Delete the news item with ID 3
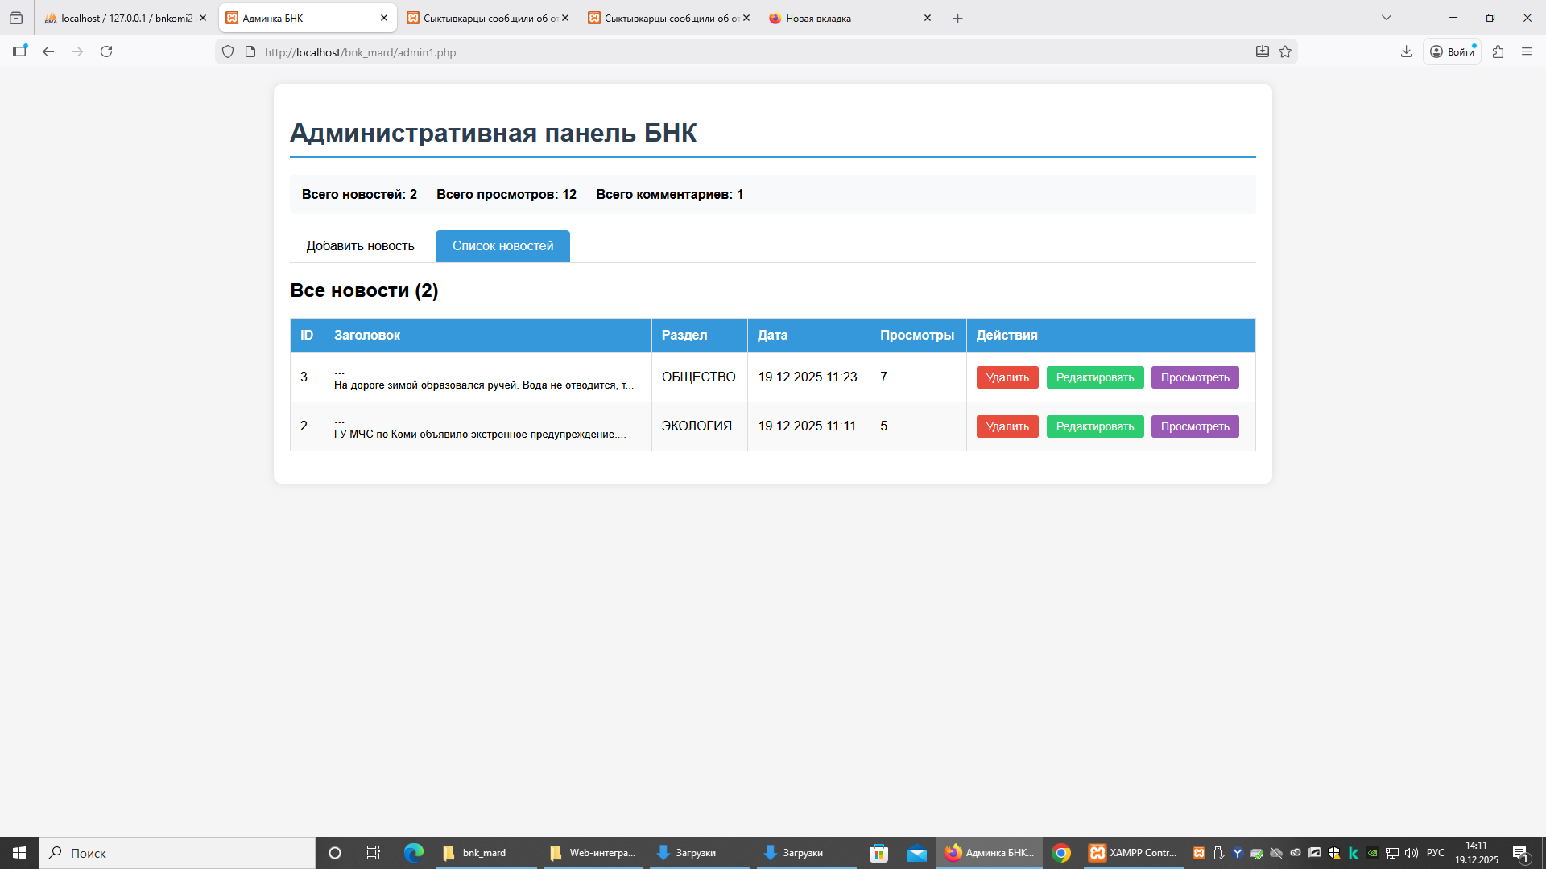The width and height of the screenshot is (1546, 869). (1007, 377)
